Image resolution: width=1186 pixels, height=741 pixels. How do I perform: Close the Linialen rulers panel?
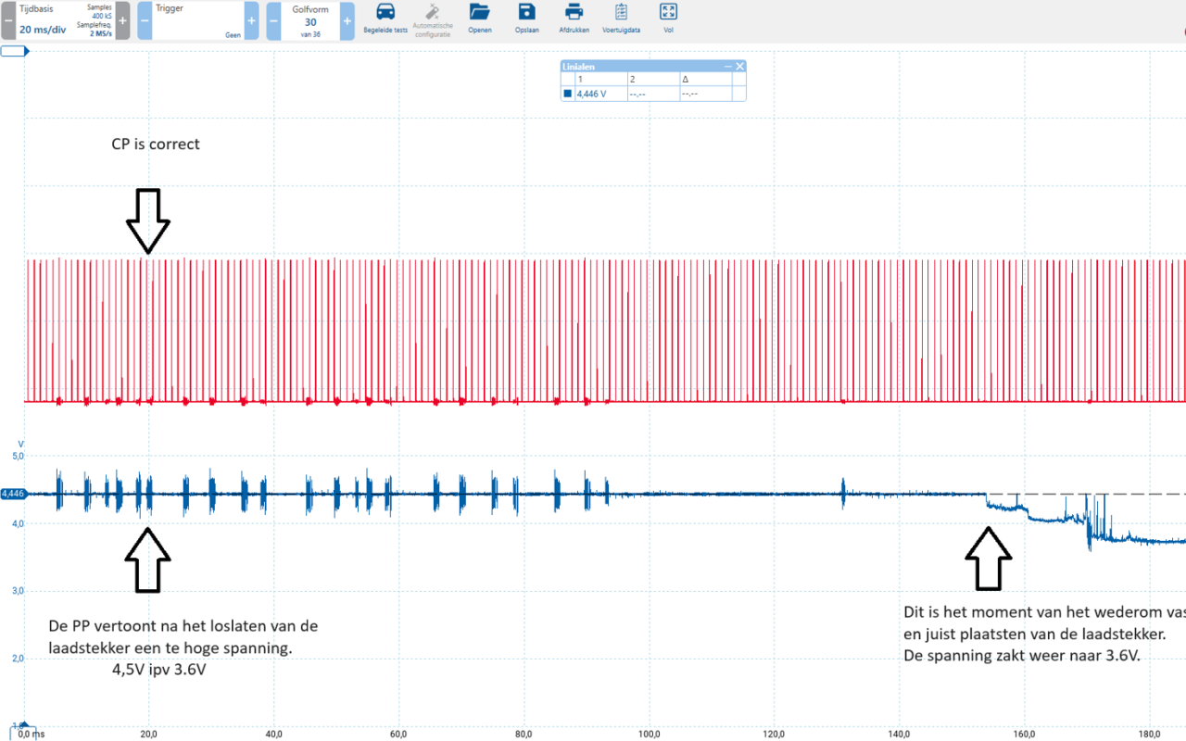(x=739, y=67)
